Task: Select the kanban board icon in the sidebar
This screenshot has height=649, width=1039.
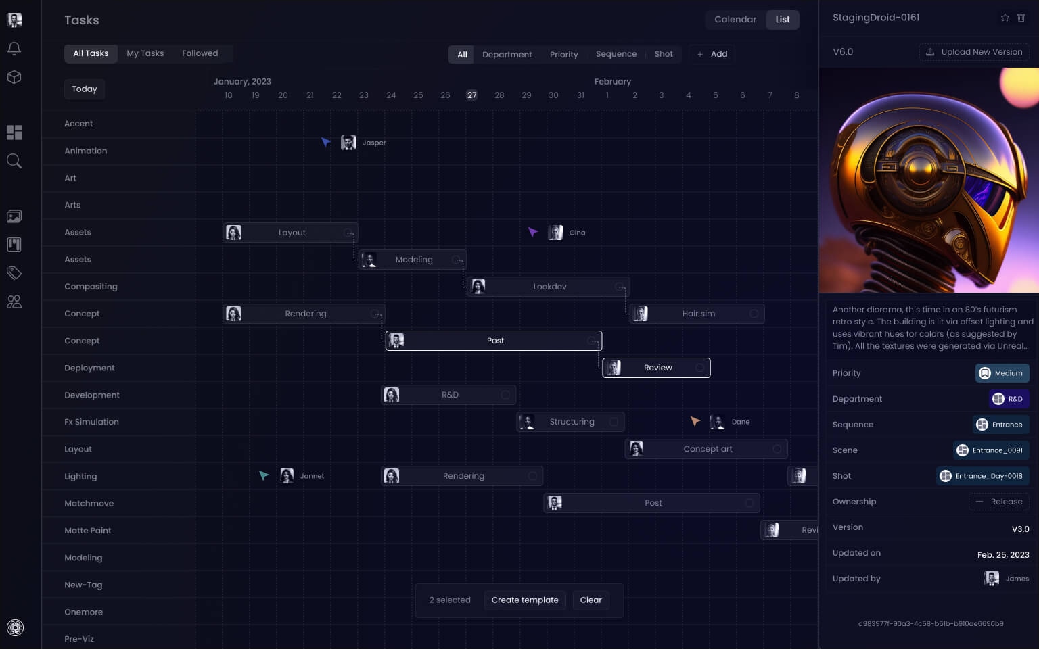Action: tap(14, 245)
